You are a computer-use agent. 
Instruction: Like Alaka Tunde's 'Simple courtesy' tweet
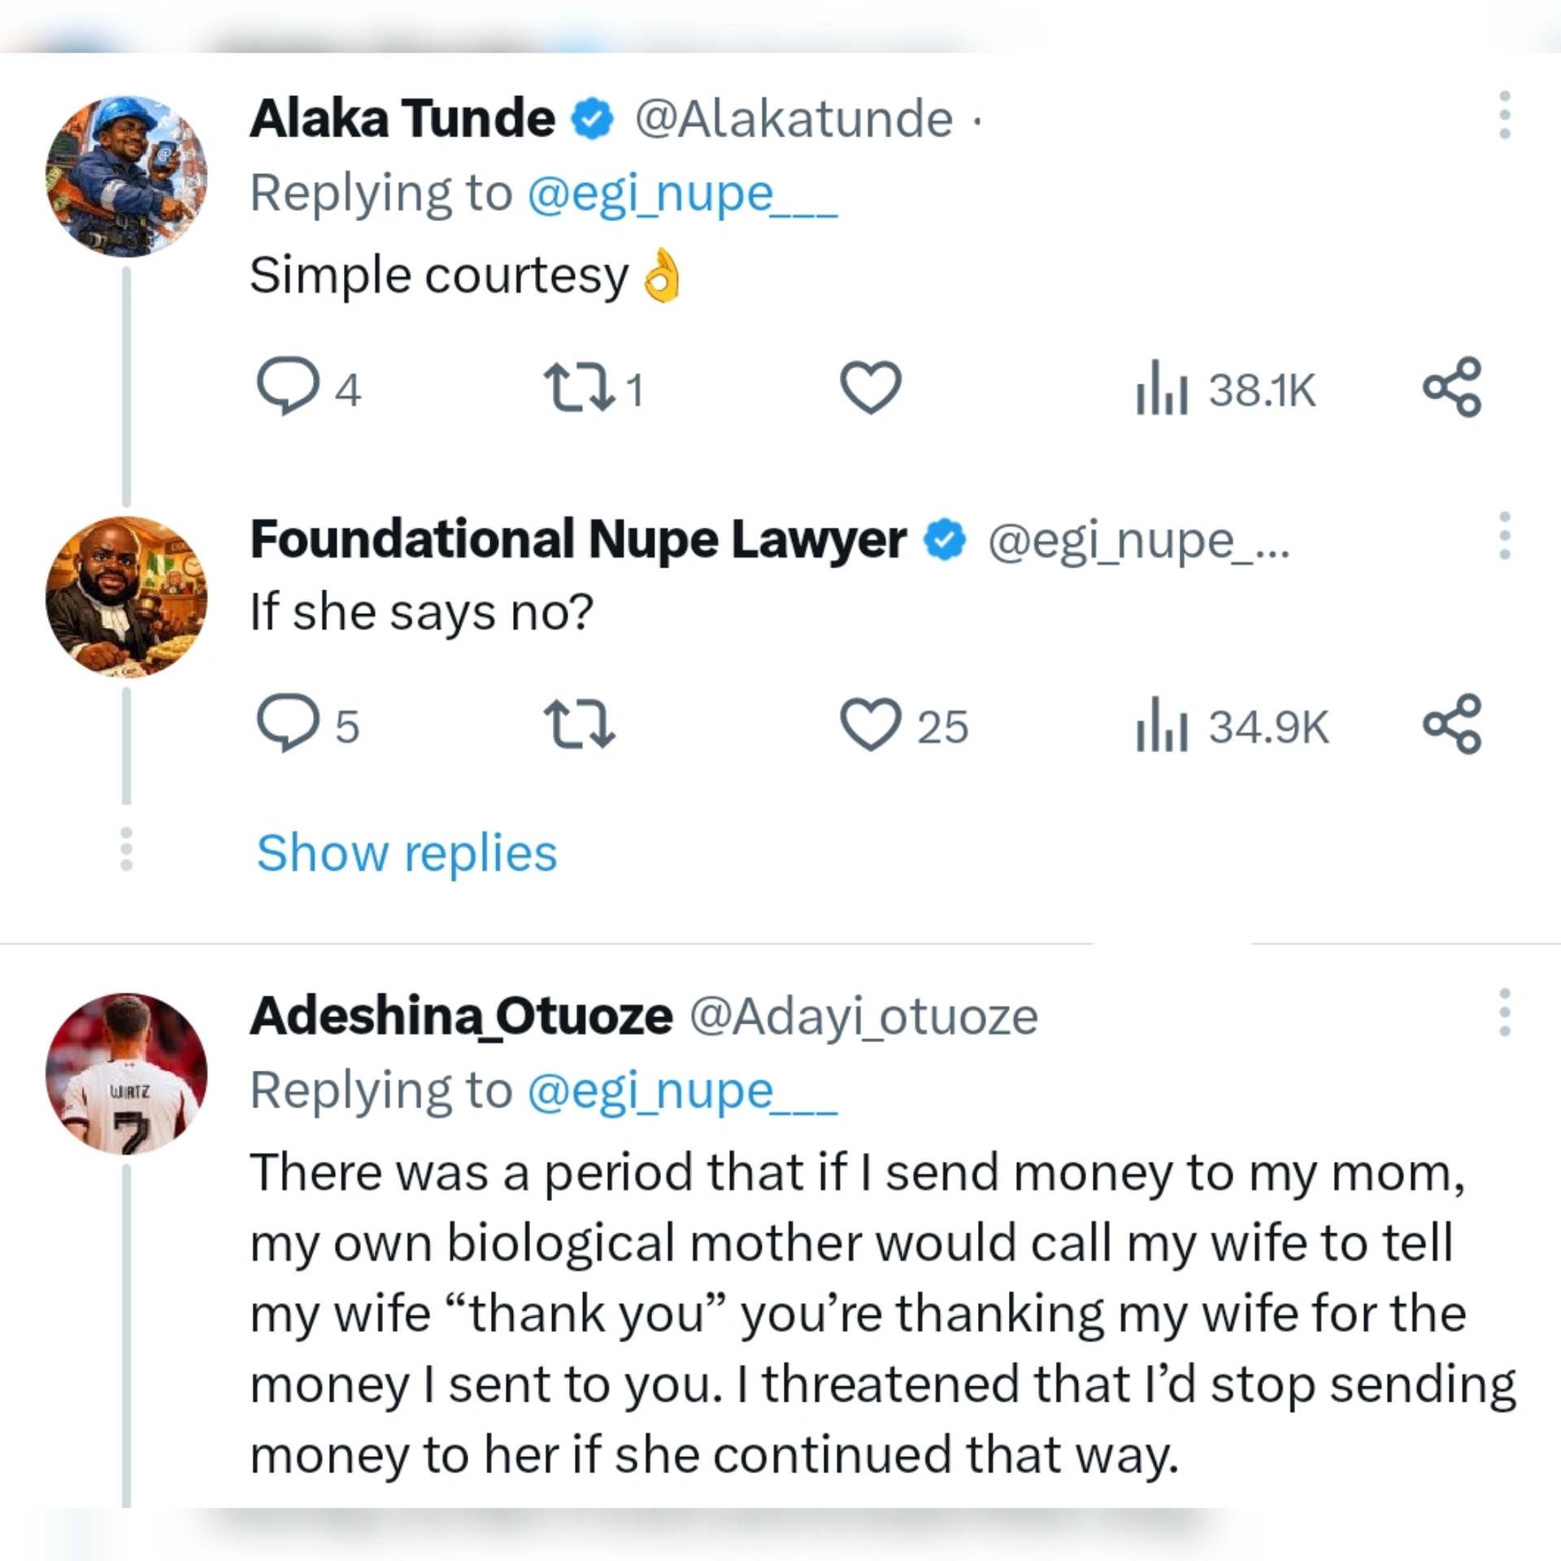[870, 389]
